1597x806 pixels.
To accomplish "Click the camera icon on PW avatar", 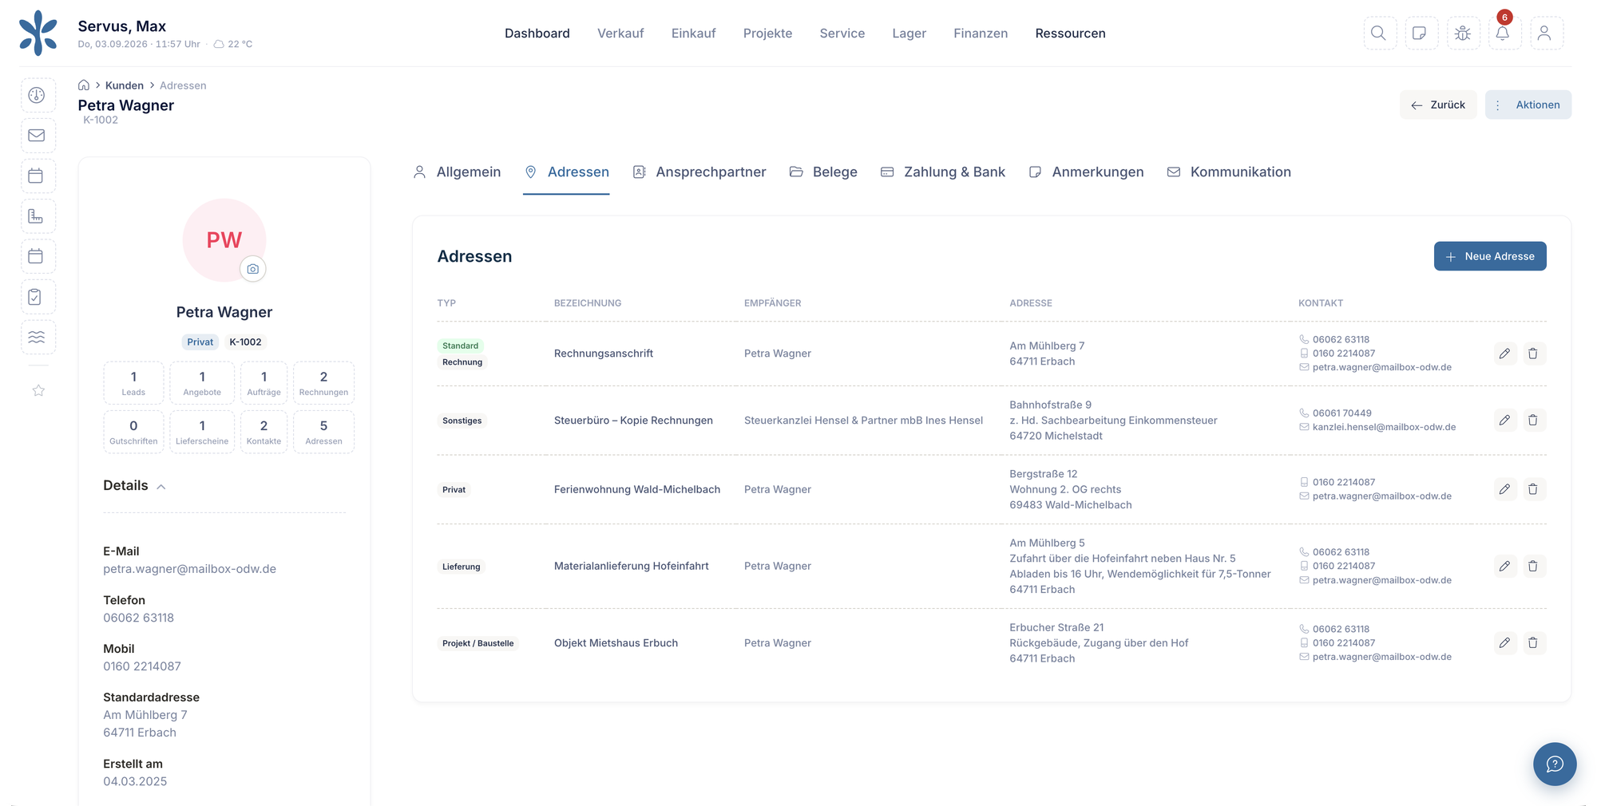I will [x=253, y=269].
